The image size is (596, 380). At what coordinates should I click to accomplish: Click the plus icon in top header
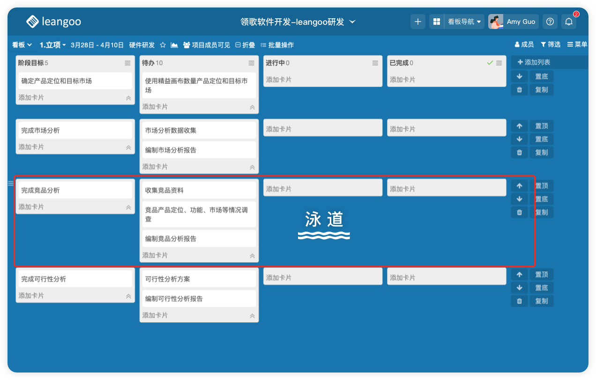click(x=418, y=22)
